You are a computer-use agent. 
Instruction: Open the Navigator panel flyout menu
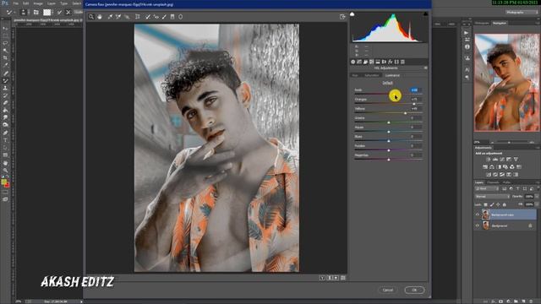[x=538, y=23]
